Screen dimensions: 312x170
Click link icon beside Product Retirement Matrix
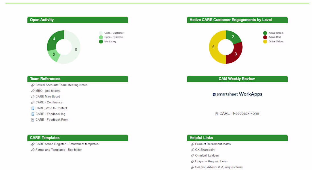pyautogui.click(x=192, y=144)
